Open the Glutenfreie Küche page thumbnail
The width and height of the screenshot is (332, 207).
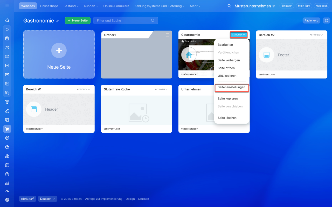click(136, 110)
